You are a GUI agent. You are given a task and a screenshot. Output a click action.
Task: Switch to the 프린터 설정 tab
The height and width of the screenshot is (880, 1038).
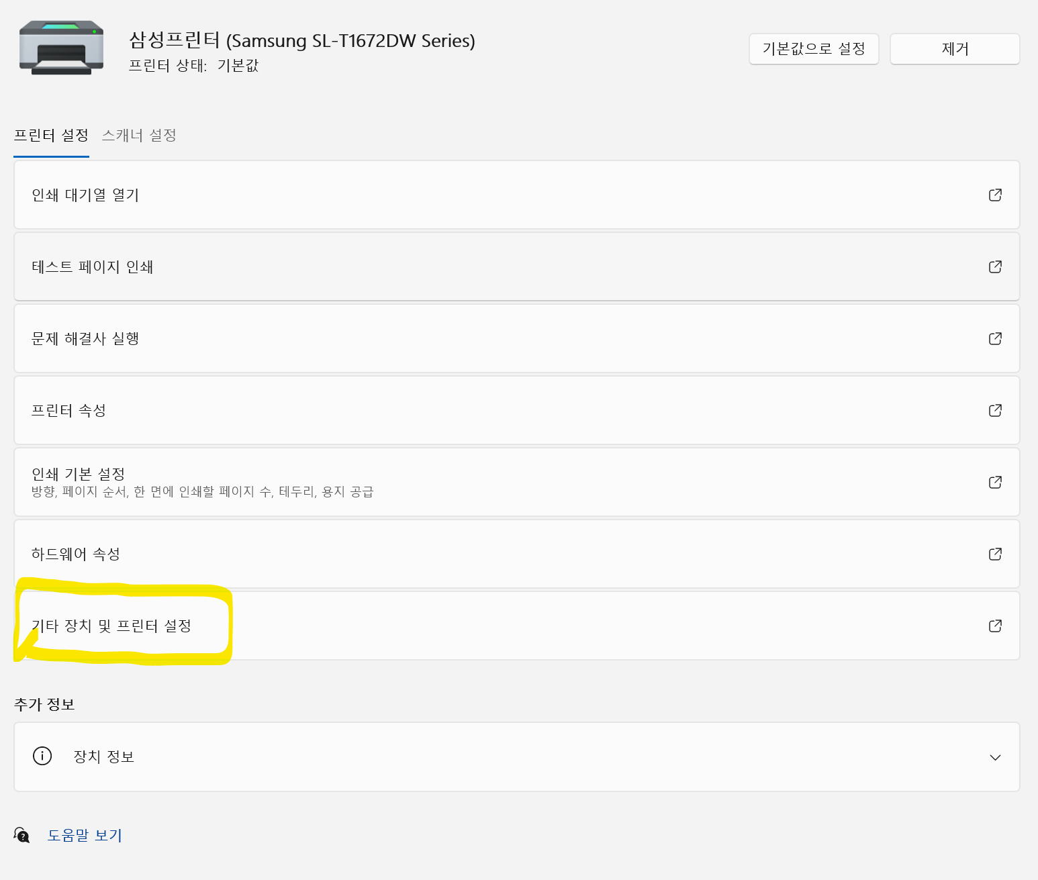tap(52, 136)
